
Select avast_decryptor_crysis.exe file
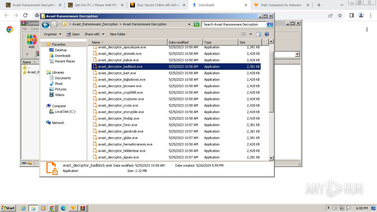click(x=176, y=105)
